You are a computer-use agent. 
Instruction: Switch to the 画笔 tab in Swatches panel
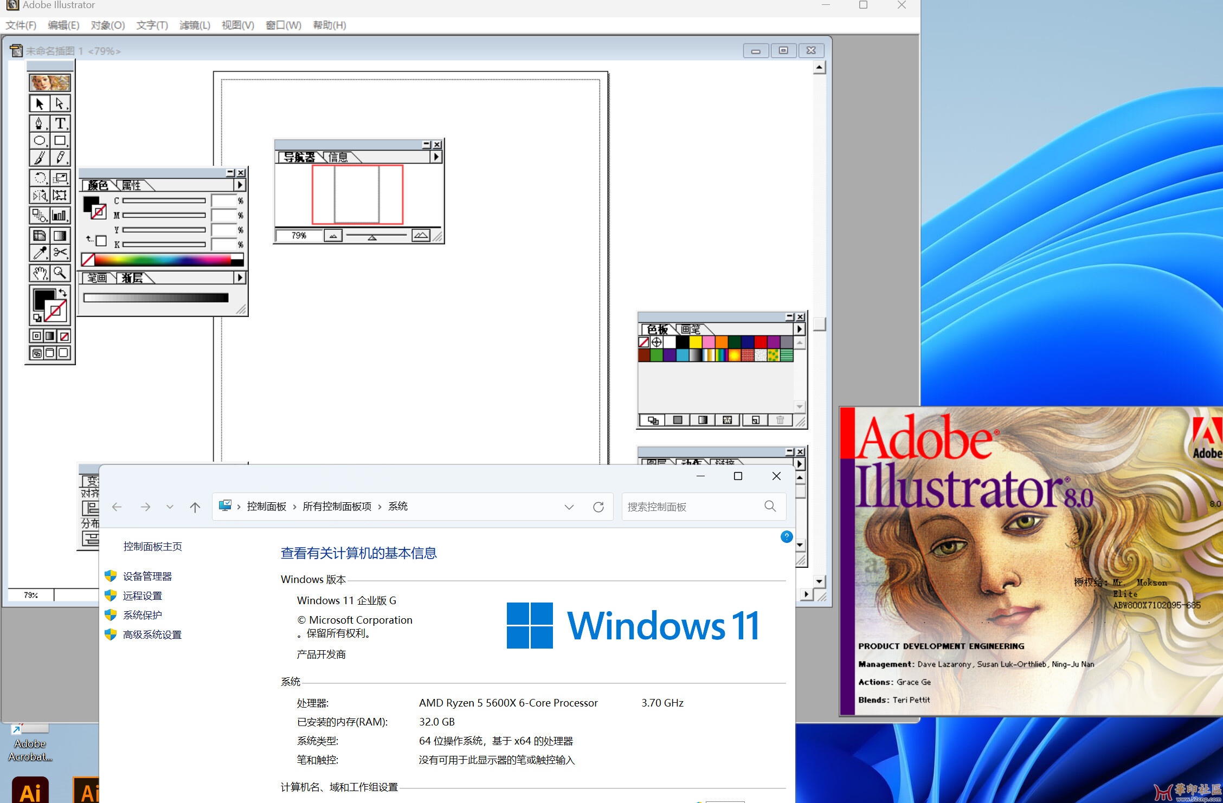(x=690, y=329)
